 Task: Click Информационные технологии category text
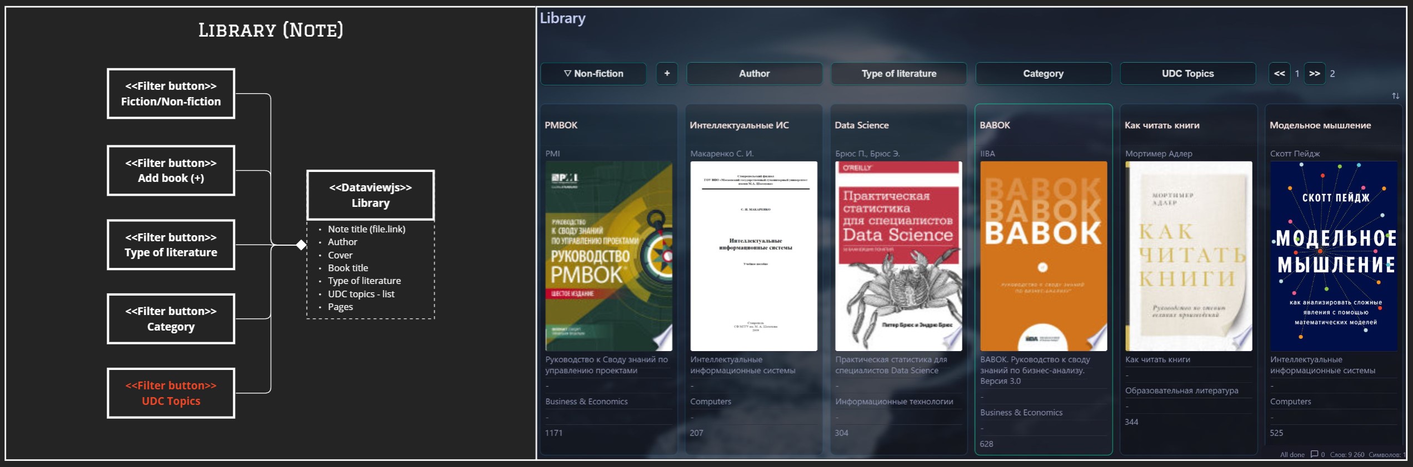(894, 402)
